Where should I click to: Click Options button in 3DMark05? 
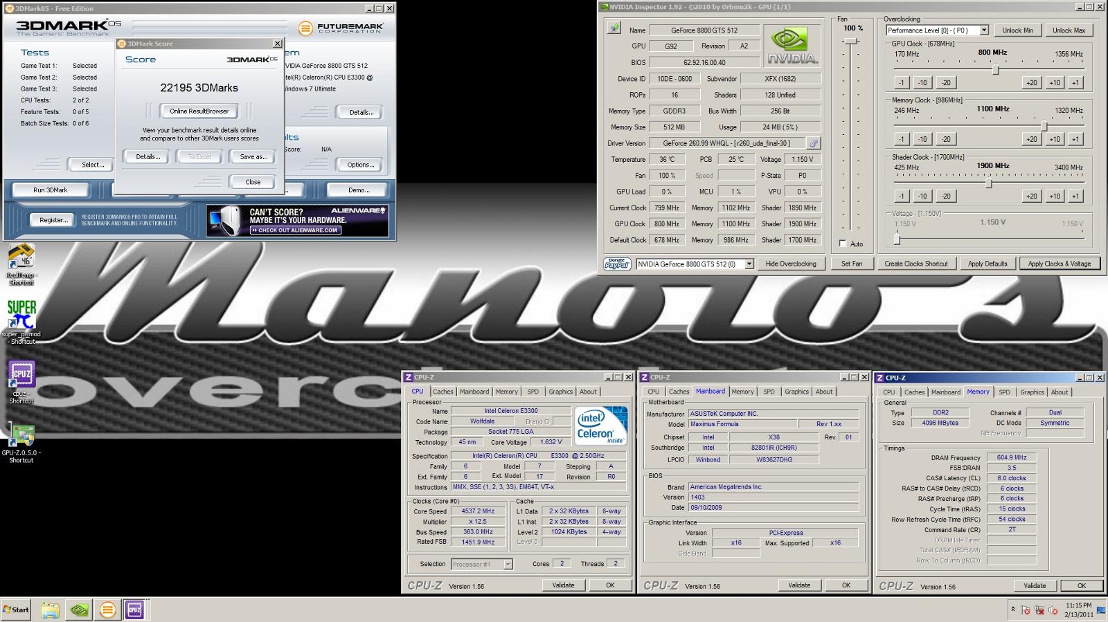tap(361, 165)
